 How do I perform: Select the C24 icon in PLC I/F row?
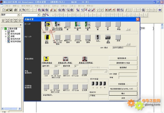(x=98, y=37)
